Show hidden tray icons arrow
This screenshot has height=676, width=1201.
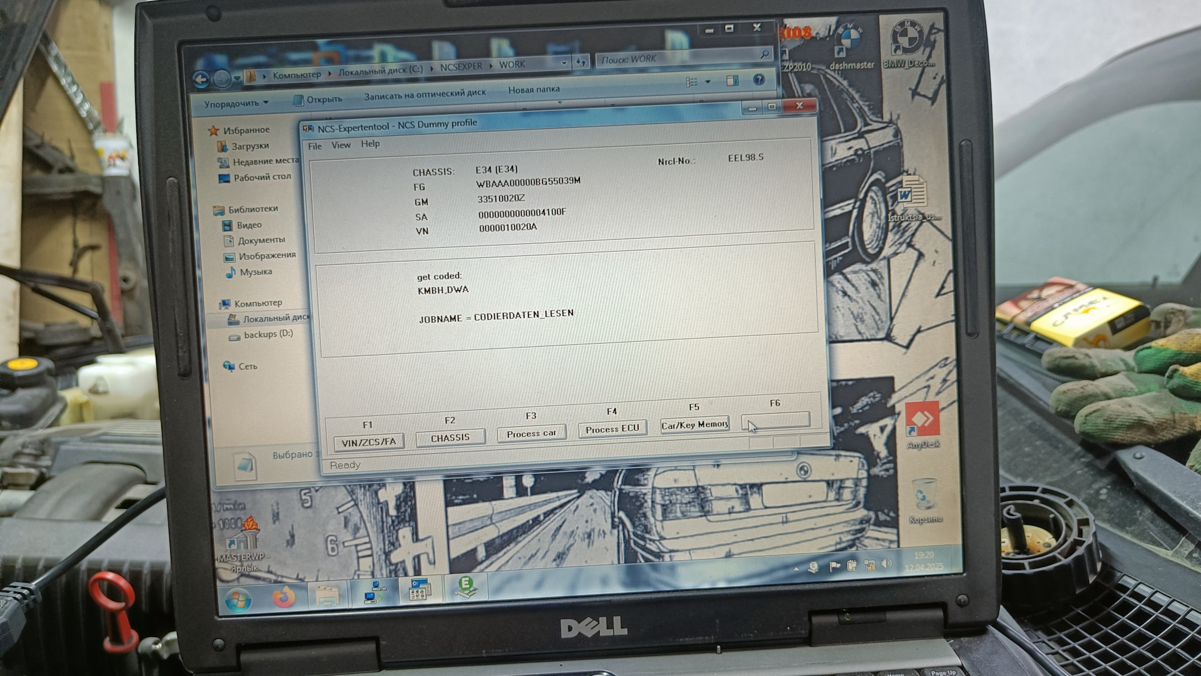pyautogui.click(x=796, y=569)
